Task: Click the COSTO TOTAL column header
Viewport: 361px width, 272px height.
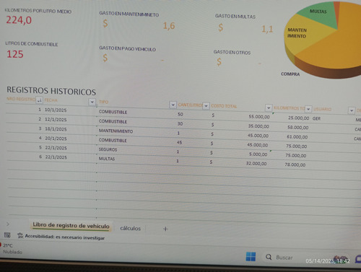Action: click(x=224, y=106)
